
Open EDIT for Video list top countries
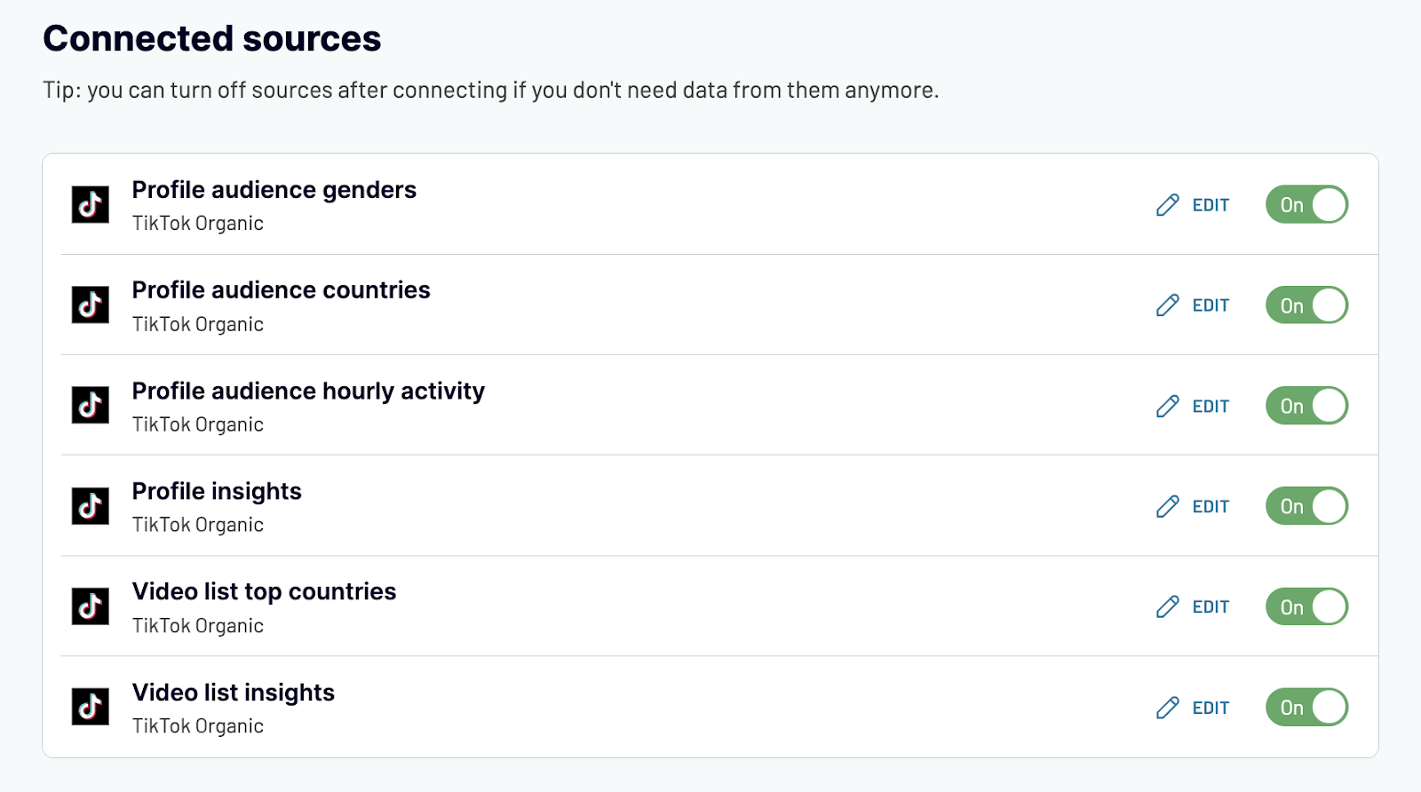coord(1193,606)
